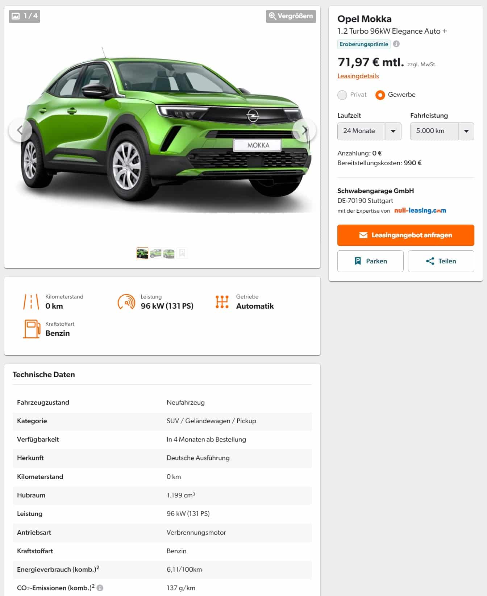Select the third car thumbnail
This screenshot has height=596, width=487.
click(169, 253)
